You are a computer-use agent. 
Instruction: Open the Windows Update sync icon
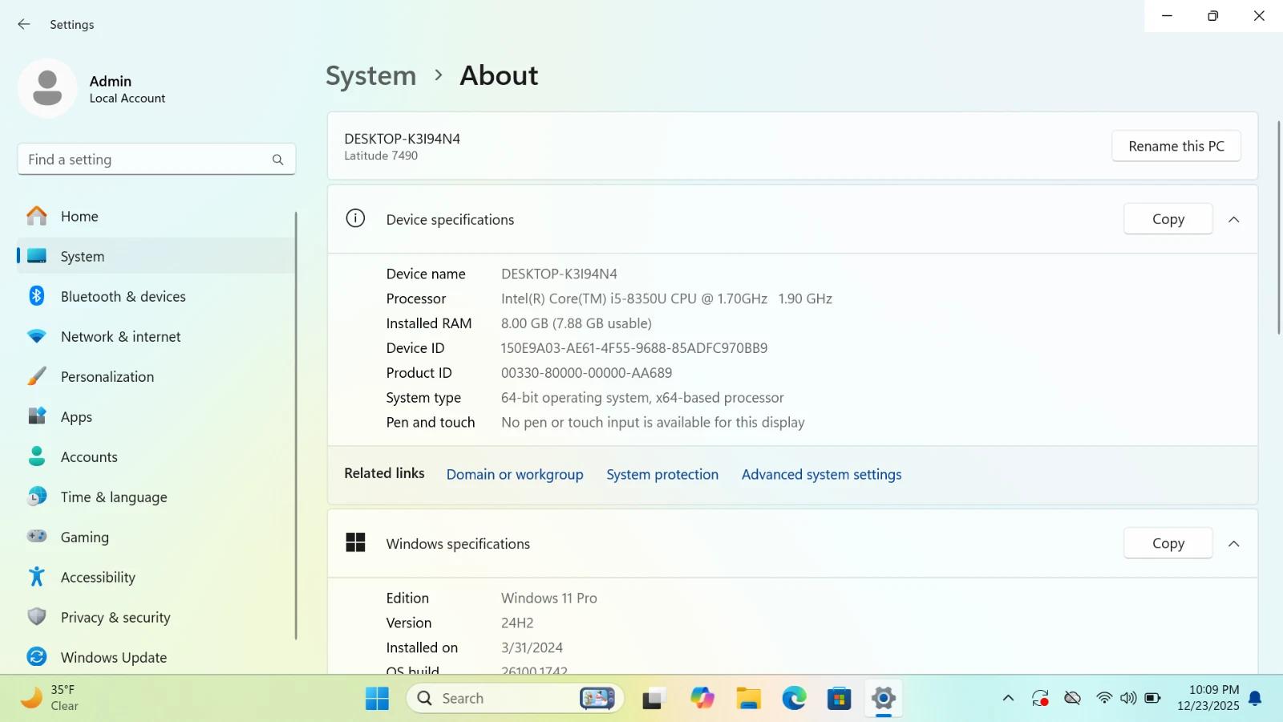click(x=37, y=657)
